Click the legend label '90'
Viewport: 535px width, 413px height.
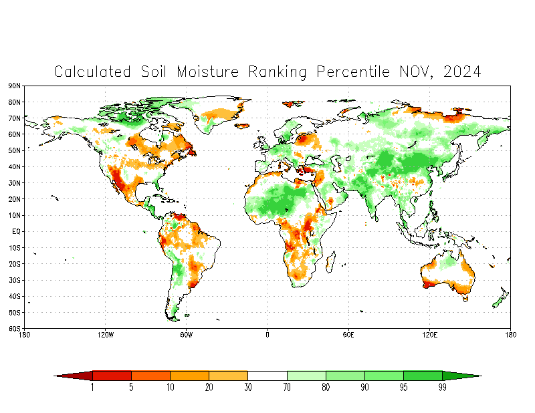coord(364,388)
